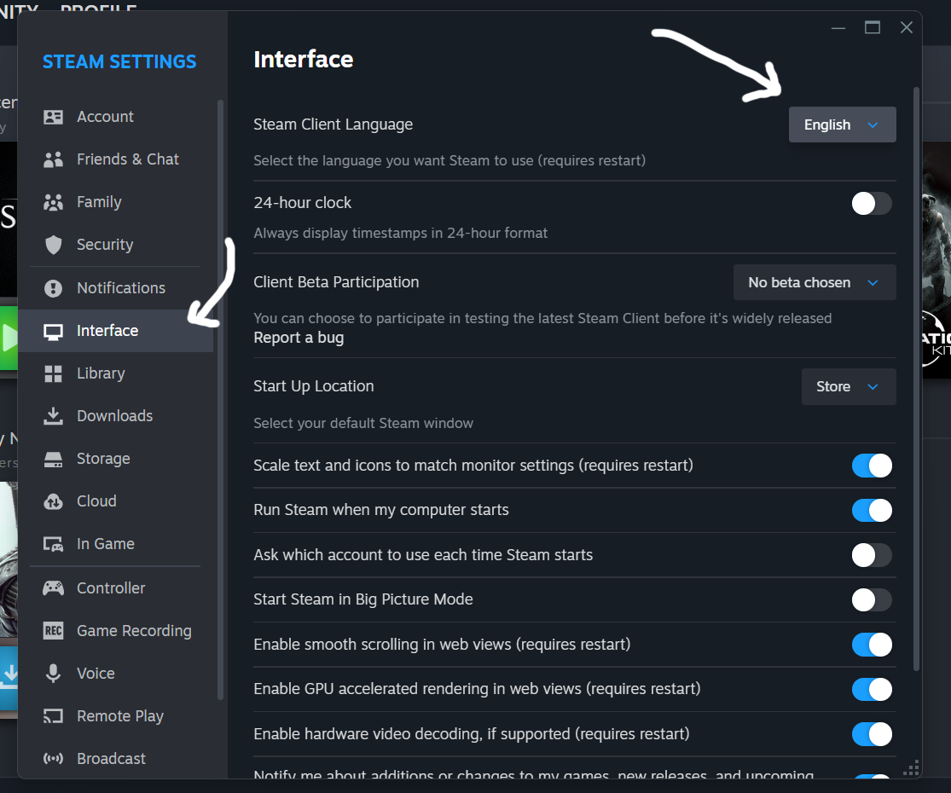Select the Notifications settings label

121,288
